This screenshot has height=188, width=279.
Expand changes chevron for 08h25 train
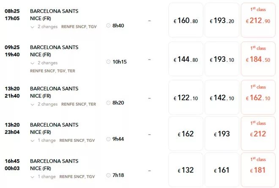[32, 27]
